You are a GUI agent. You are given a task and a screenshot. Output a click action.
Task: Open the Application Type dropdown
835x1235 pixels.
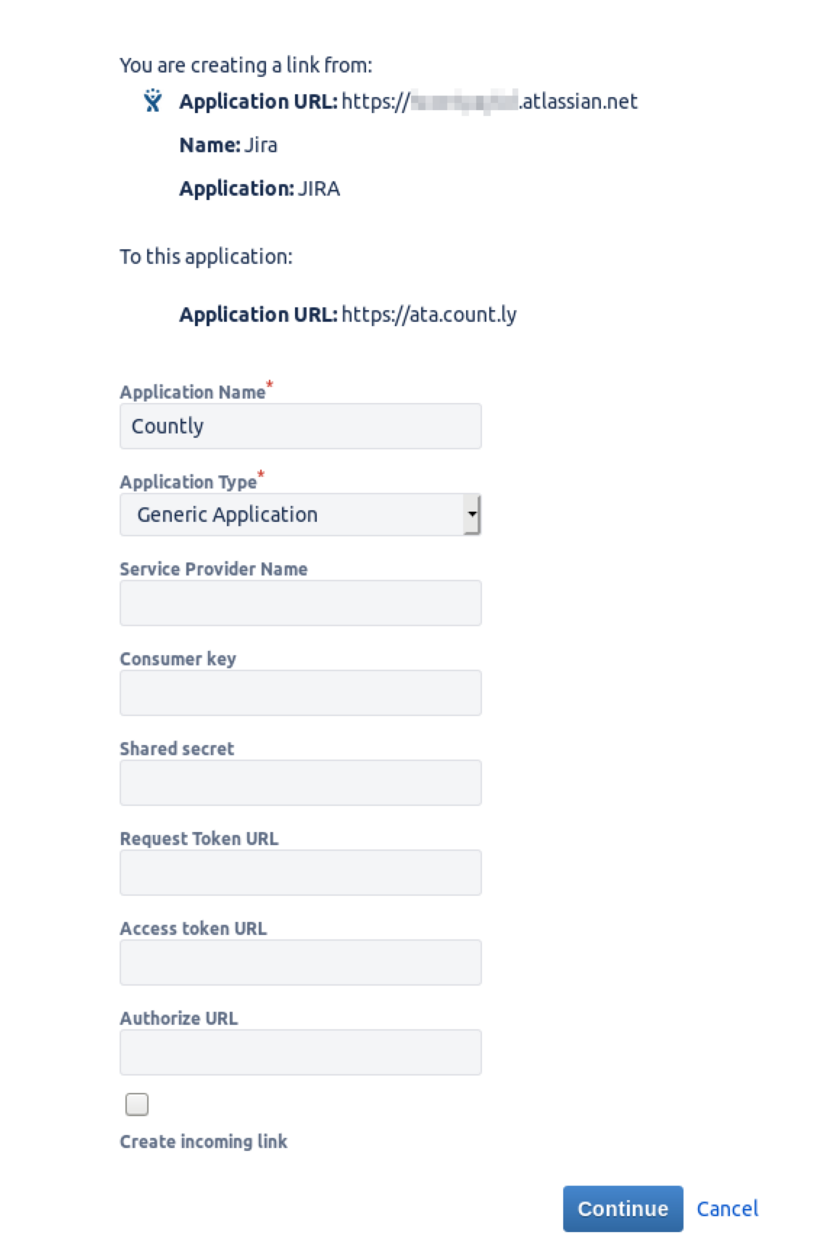tap(300, 514)
